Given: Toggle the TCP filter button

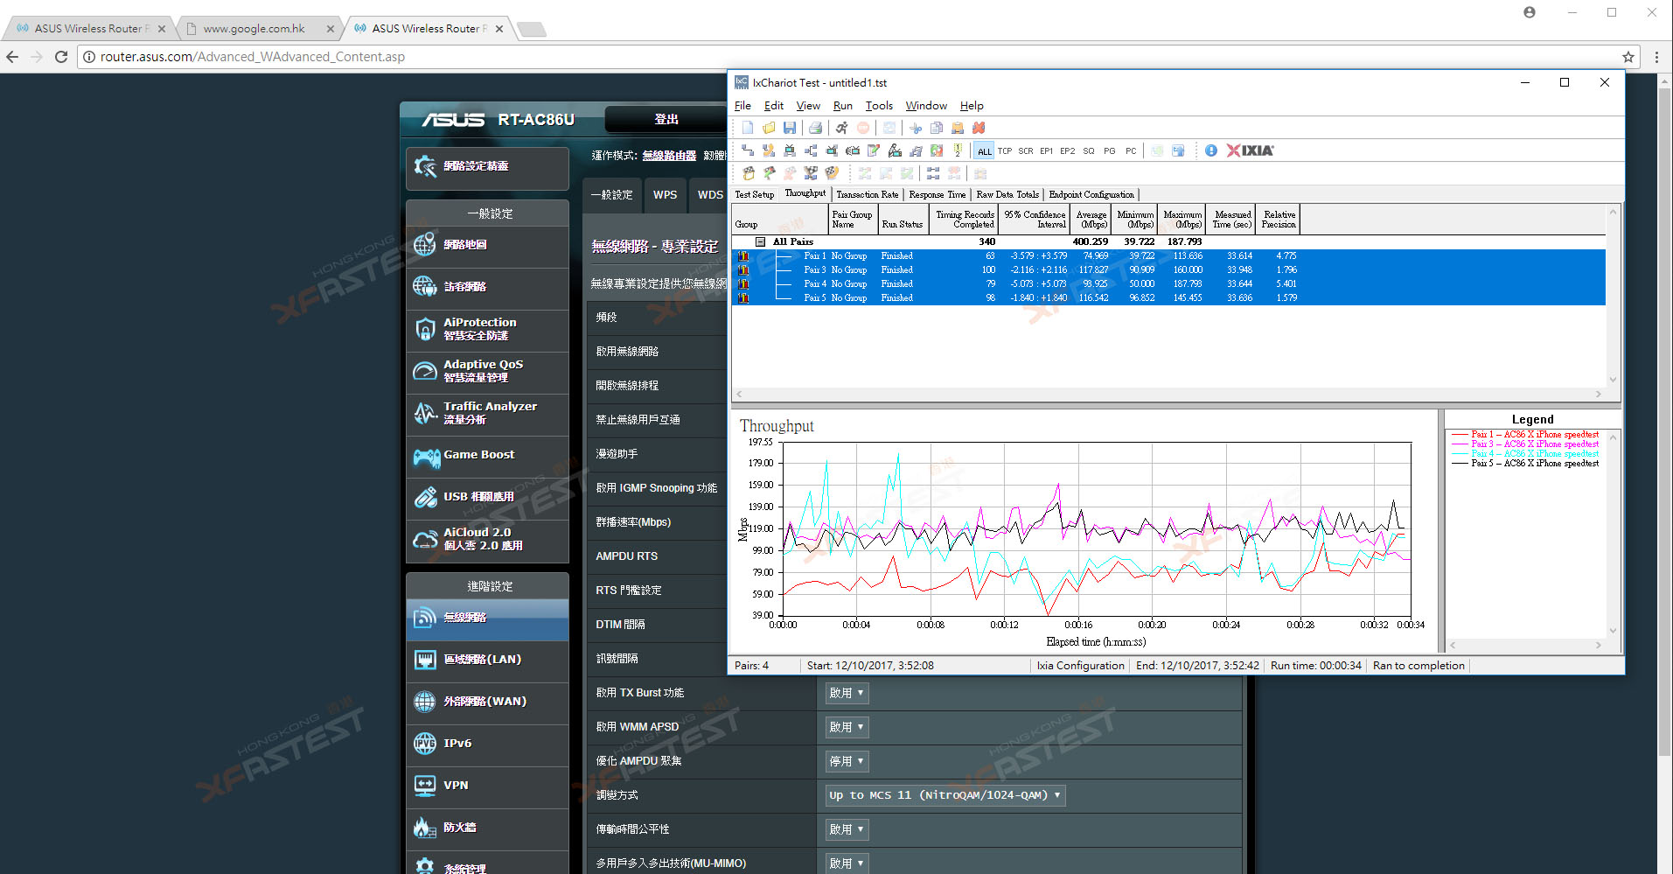Looking at the screenshot, I should [1005, 150].
